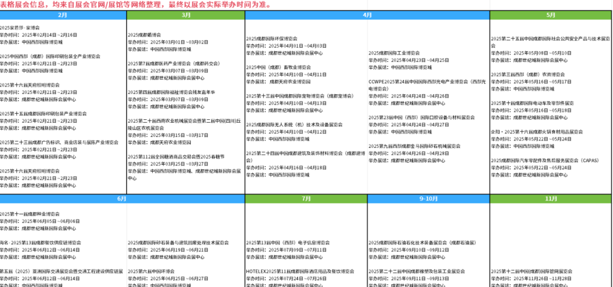This screenshot has width=613, height=287.
Task: Click '企阳·2025第十六届成都火锅食材用品展览会' title
Action: coord(537,132)
